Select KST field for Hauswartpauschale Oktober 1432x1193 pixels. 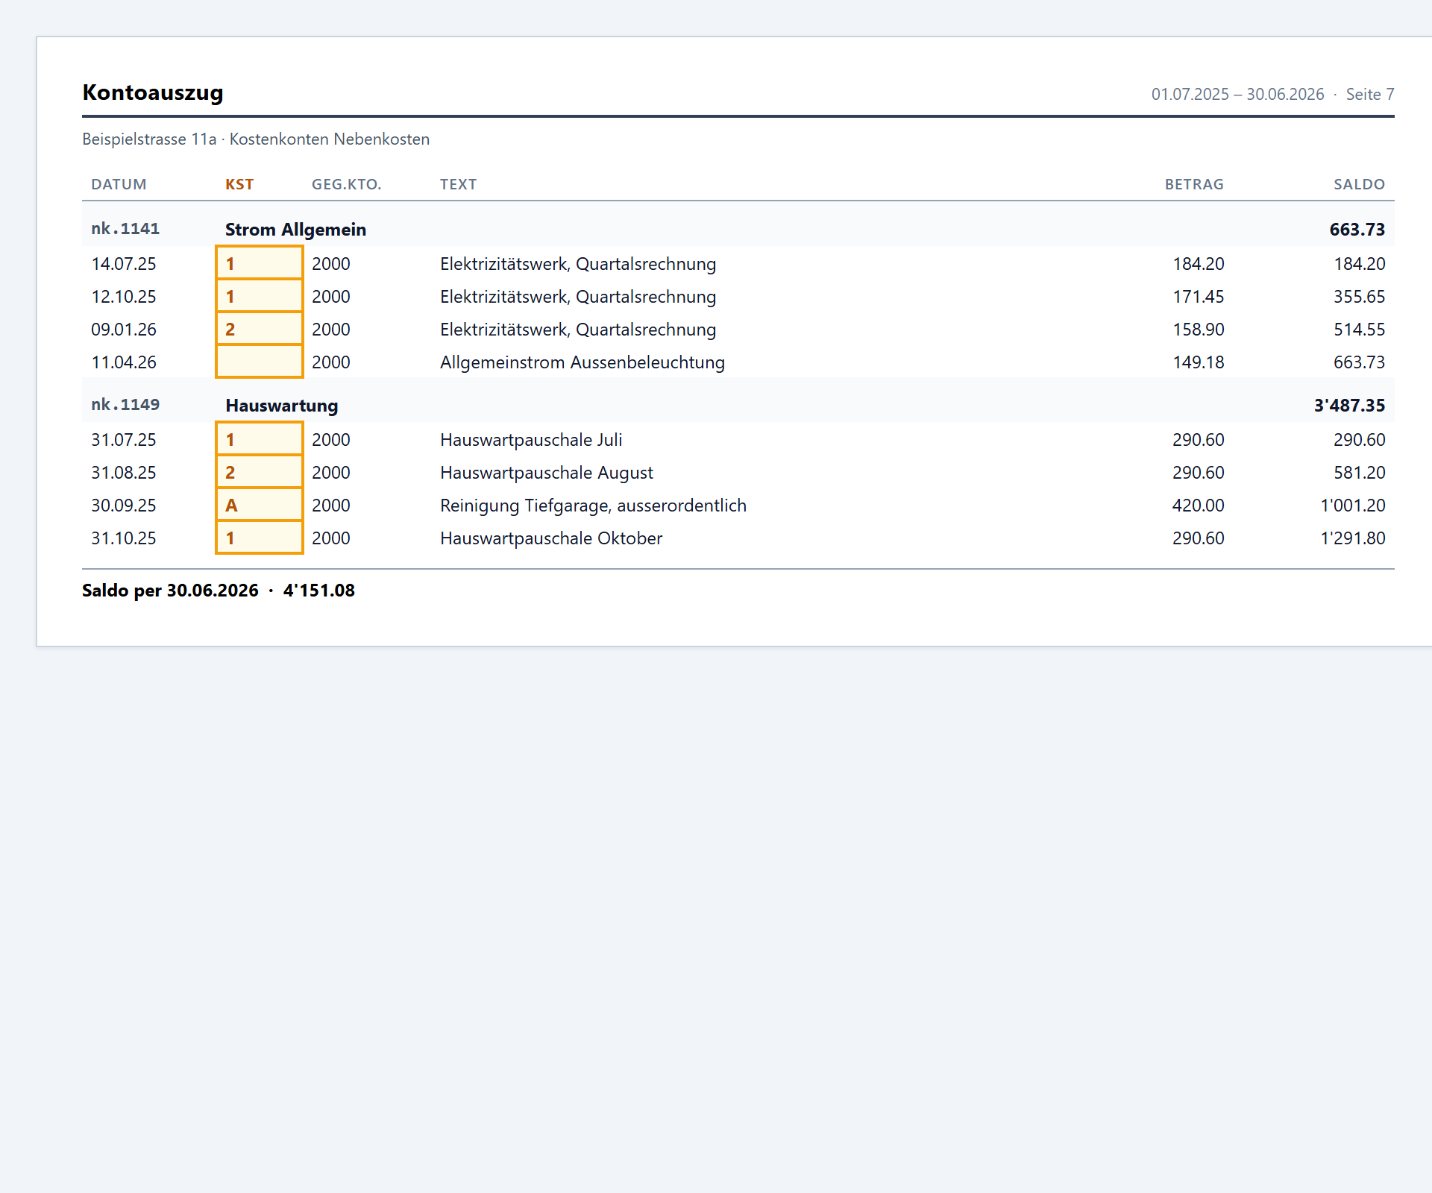pos(260,538)
